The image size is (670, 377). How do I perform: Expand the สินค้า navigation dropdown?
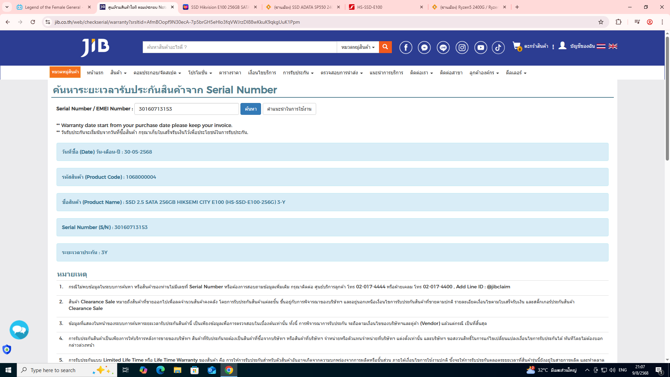pyautogui.click(x=118, y=73)
